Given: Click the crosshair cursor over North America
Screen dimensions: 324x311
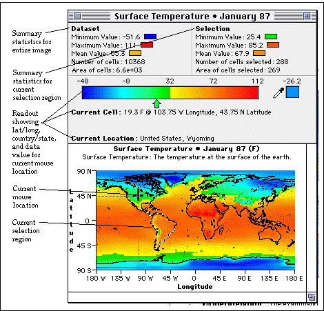Looking at the screenshot, I should point(139,195).
